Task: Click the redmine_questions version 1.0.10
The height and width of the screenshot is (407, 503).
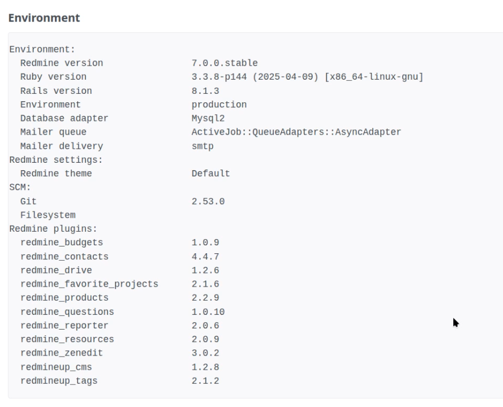Action: [x=208, y=312]
